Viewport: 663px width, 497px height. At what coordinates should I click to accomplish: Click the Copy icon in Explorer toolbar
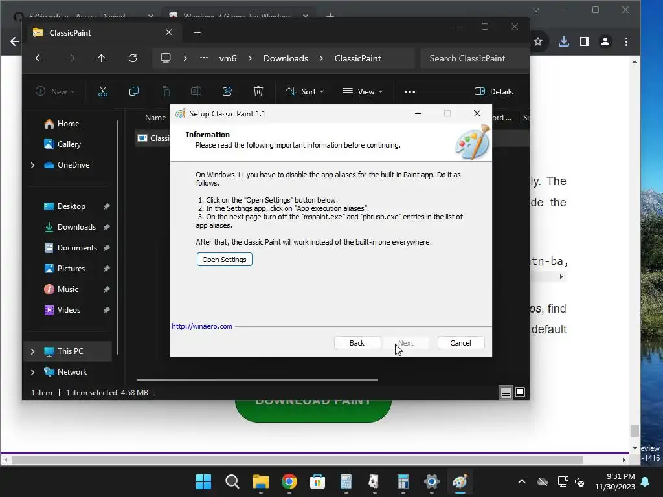133,91
